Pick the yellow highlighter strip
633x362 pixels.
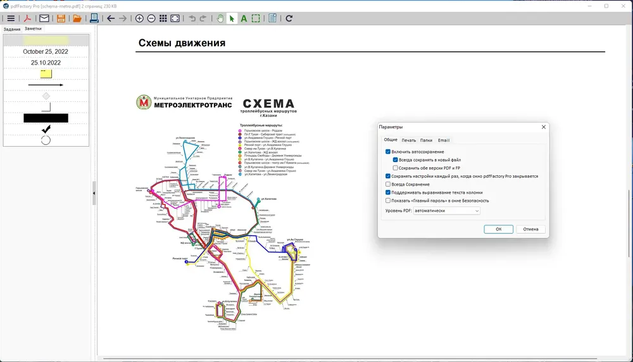46,41
